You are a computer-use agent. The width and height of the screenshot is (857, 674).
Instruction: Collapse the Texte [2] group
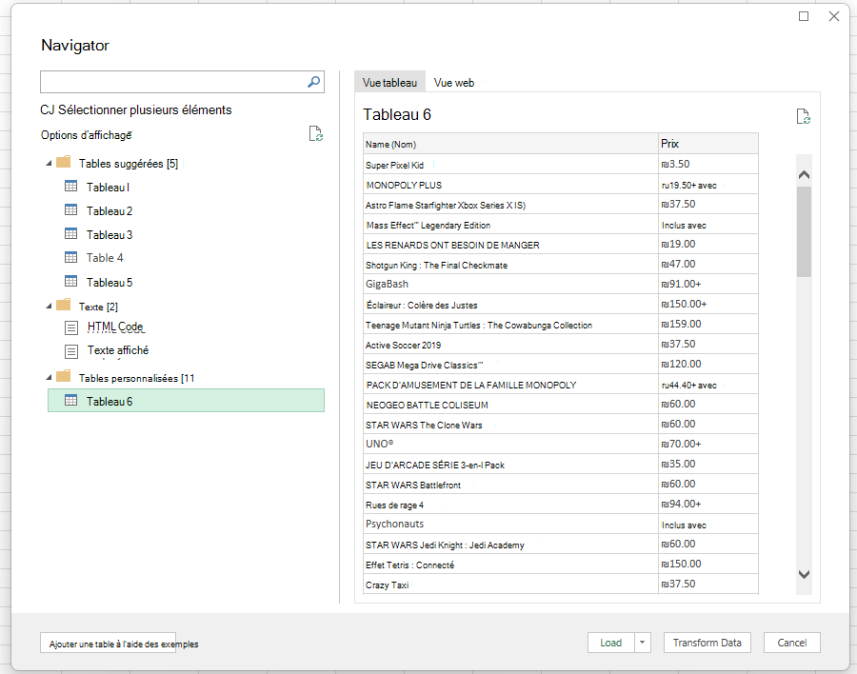click(x=49, y=307)
